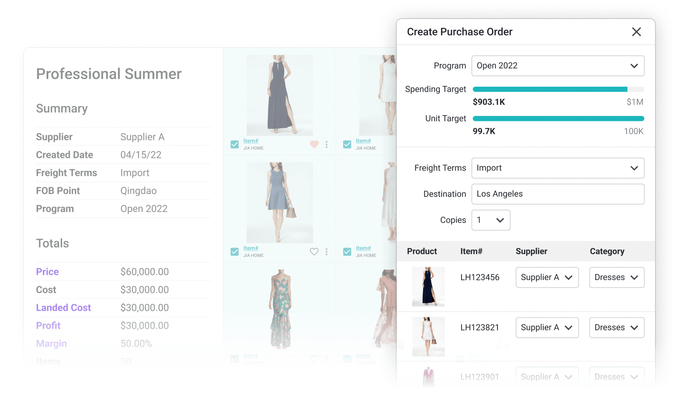677x401 pixels.
Task: Expand the Program dropdown showing Open 2022
Action: (558, 66)
